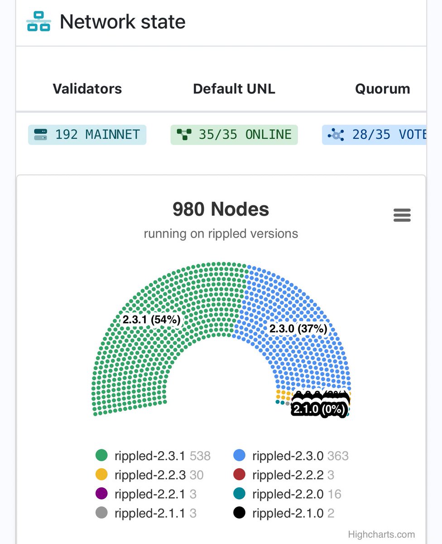This screenshot has height=544, width=442.
Task: Toggle the rippled-2.2.2 red legend swatch
Action: pos(239,475)
